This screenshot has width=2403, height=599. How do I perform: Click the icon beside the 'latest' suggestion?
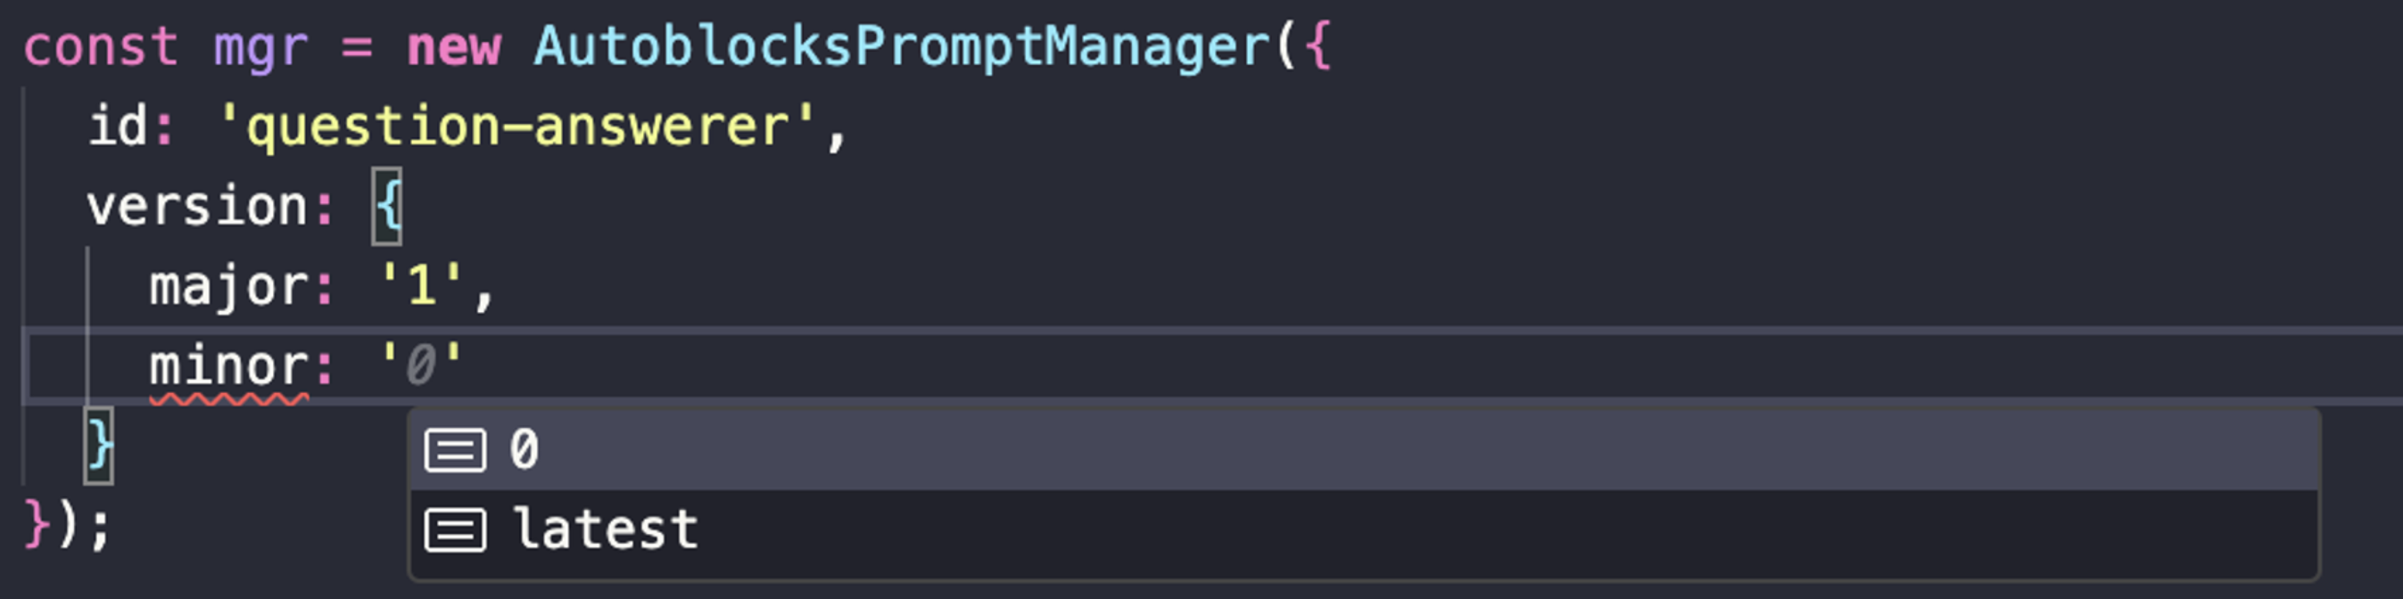coord(455,531)
